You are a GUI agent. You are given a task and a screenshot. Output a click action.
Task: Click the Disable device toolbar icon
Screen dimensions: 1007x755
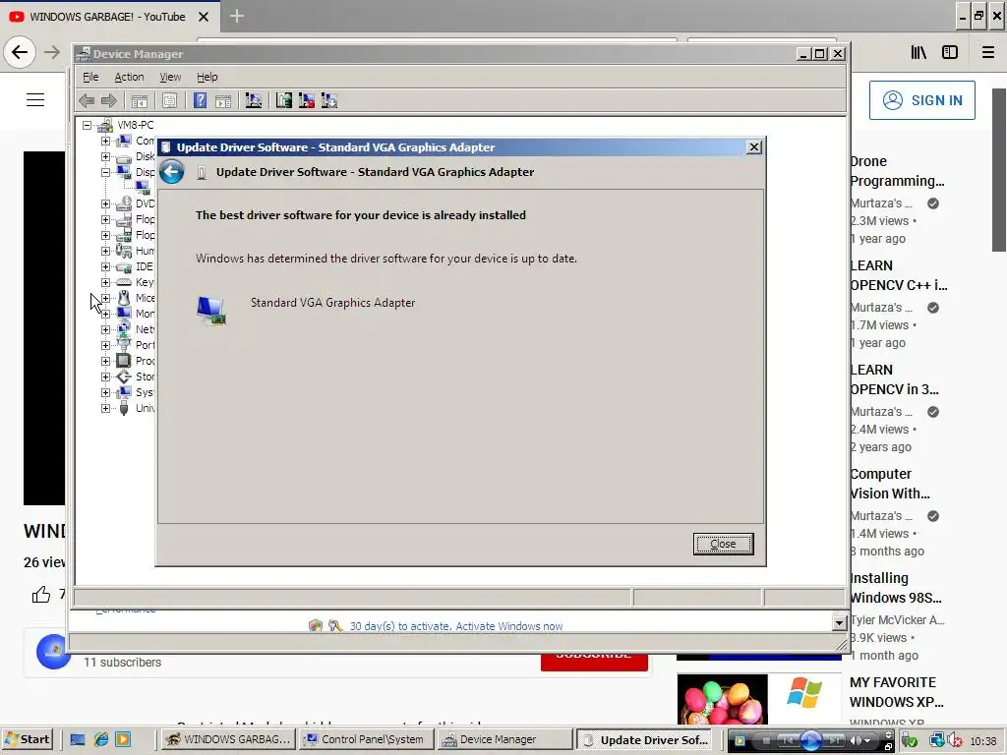click(329, 101)
